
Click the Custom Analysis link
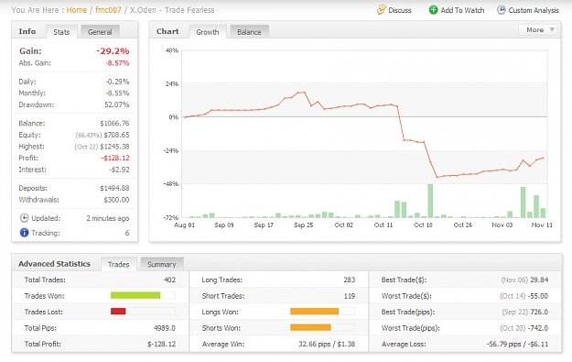click(x=534, y=10)
